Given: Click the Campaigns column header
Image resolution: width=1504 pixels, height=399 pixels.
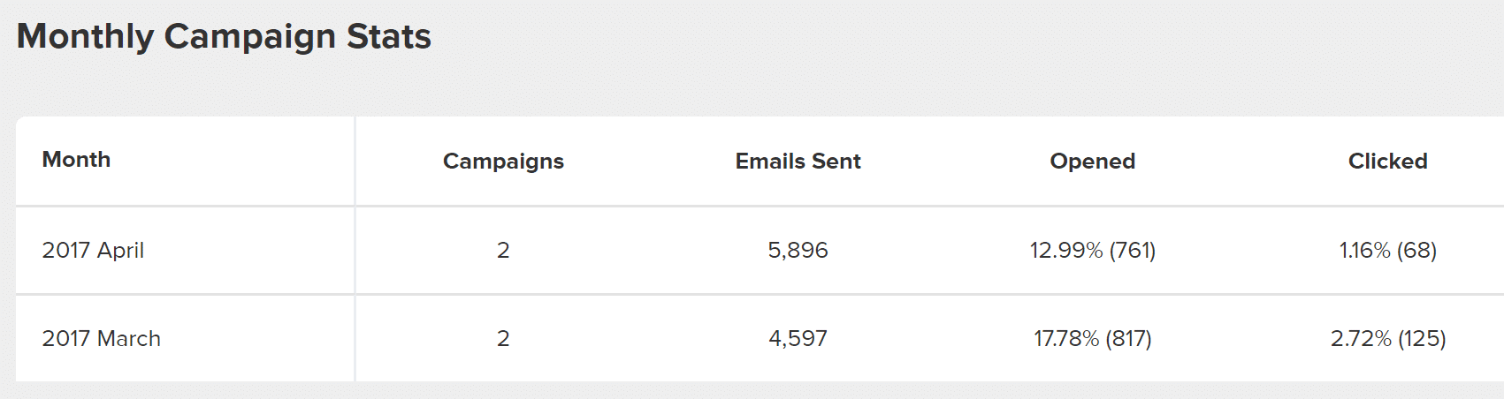Looking at the screenshot, I should point(503,162).
